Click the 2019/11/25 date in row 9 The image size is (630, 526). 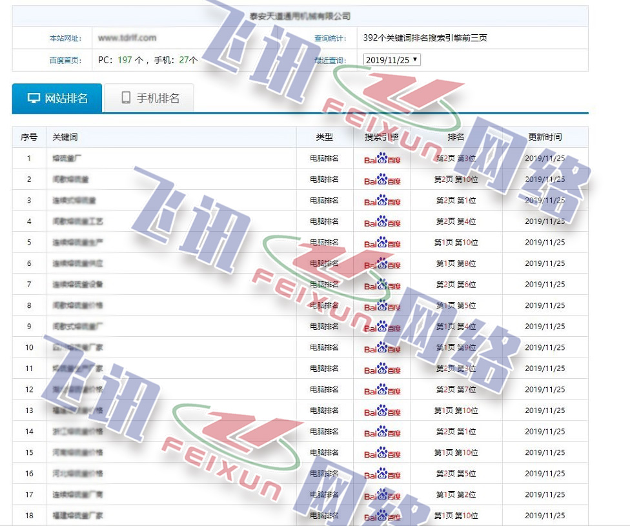tap(545, 327)
